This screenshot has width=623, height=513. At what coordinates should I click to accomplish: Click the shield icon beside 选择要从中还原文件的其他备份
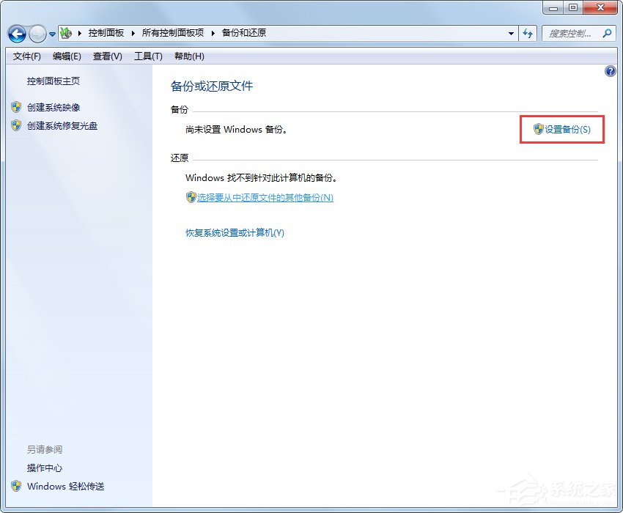pos(191,197)
